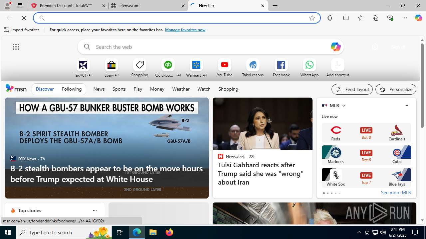
Task: Open the tab actions menu icon
Action: [x=20, y=6]
